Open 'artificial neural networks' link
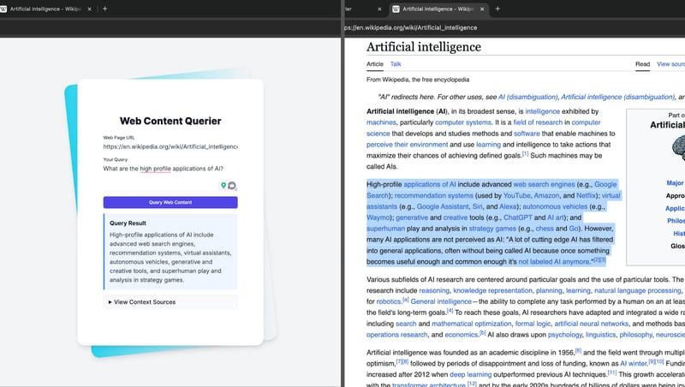Screen dimensions: 685x387 click(x=591, y=324)
